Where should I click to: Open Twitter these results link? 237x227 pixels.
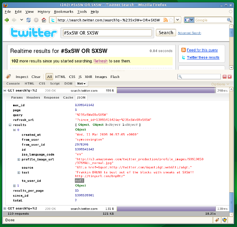click(x=203, y=57)
